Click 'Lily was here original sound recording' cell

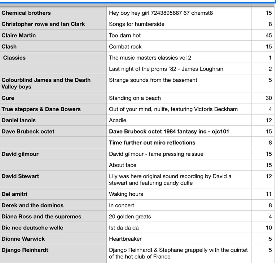[x=179, y=179]
